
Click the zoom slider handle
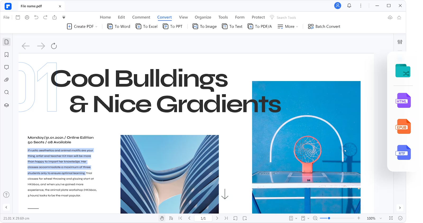pos(329,218)
